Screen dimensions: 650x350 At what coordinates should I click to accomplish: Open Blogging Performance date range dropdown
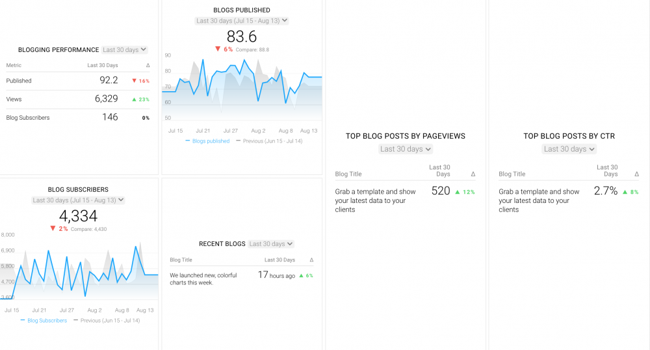(125, 50)
